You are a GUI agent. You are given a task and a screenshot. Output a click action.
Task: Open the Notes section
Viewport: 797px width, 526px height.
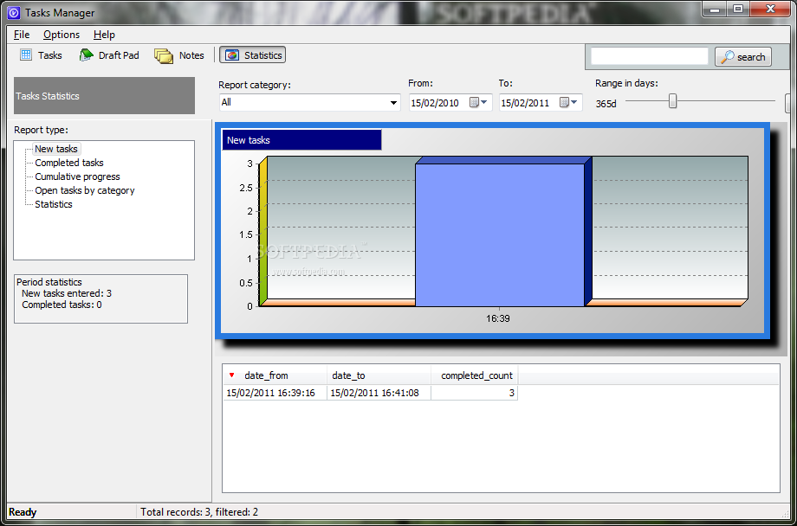click(x=179, y=55)
